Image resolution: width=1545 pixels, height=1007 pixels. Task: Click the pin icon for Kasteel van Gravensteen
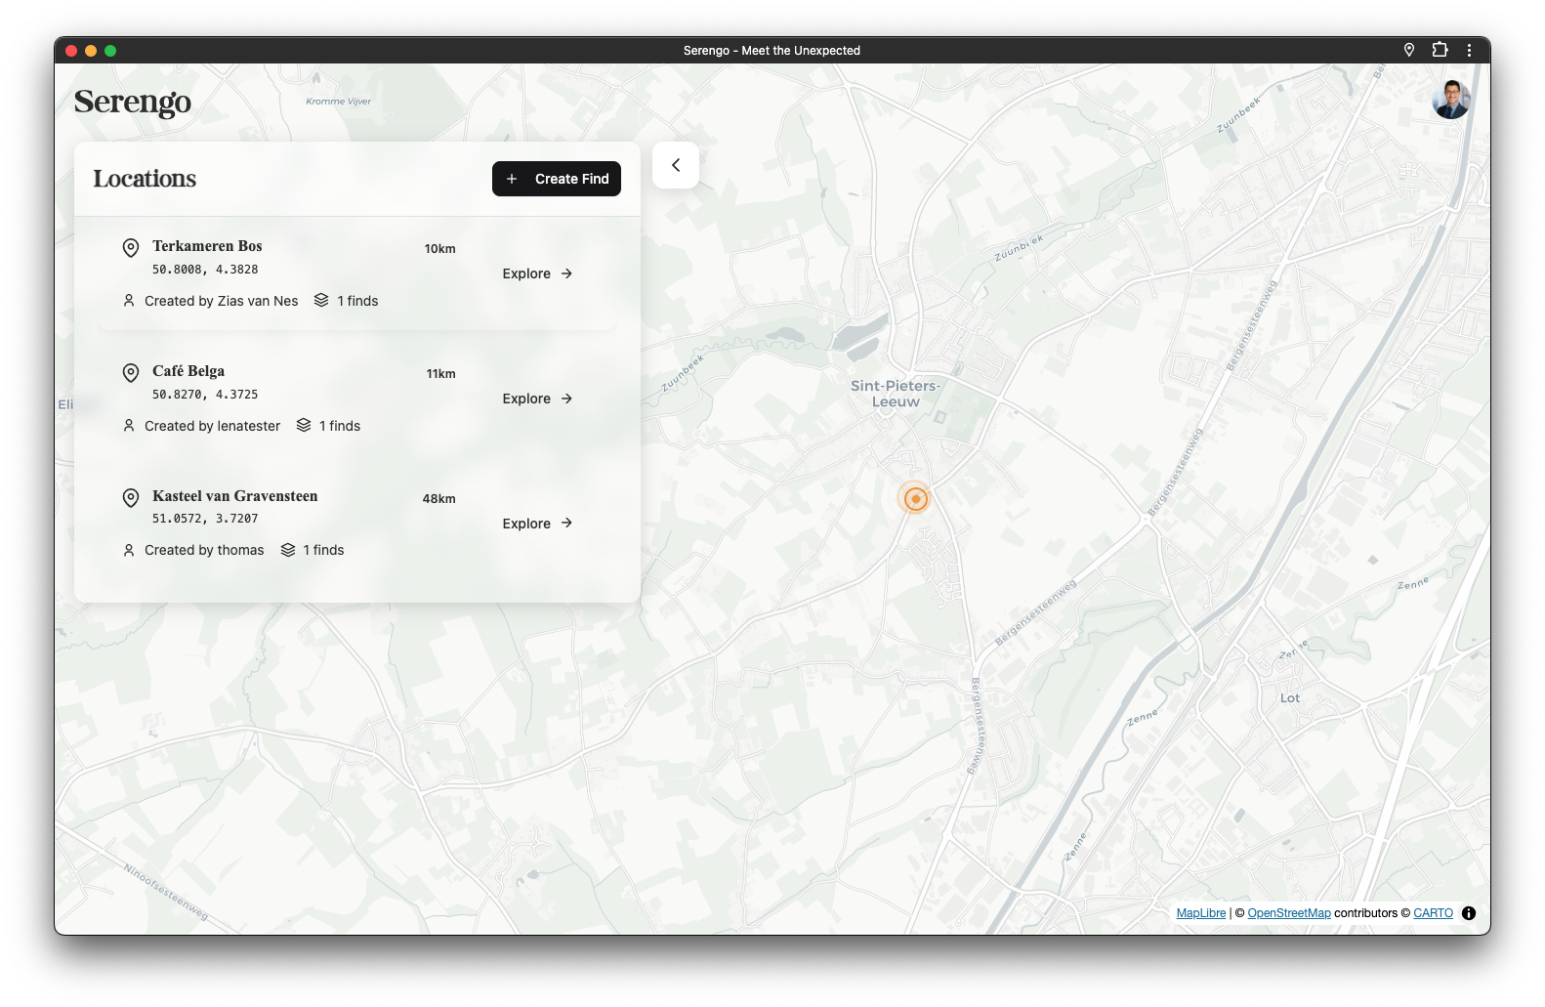coord(131,498)
